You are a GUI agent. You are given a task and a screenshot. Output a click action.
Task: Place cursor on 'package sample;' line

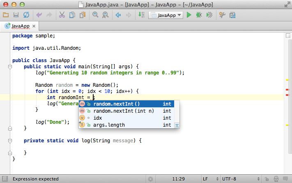pyautogui.click(x=34, y=36)
